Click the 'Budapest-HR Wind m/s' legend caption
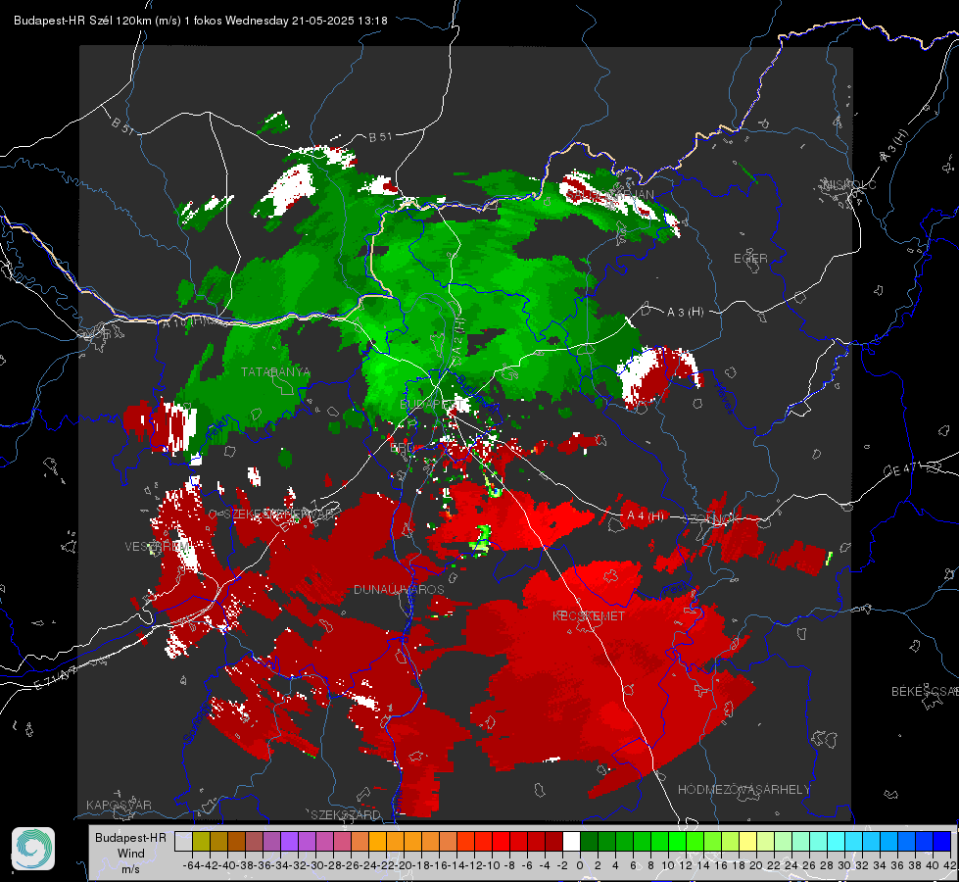Image resolution: width=959 pixels, height=882 pixels. [x=131, y=853]
